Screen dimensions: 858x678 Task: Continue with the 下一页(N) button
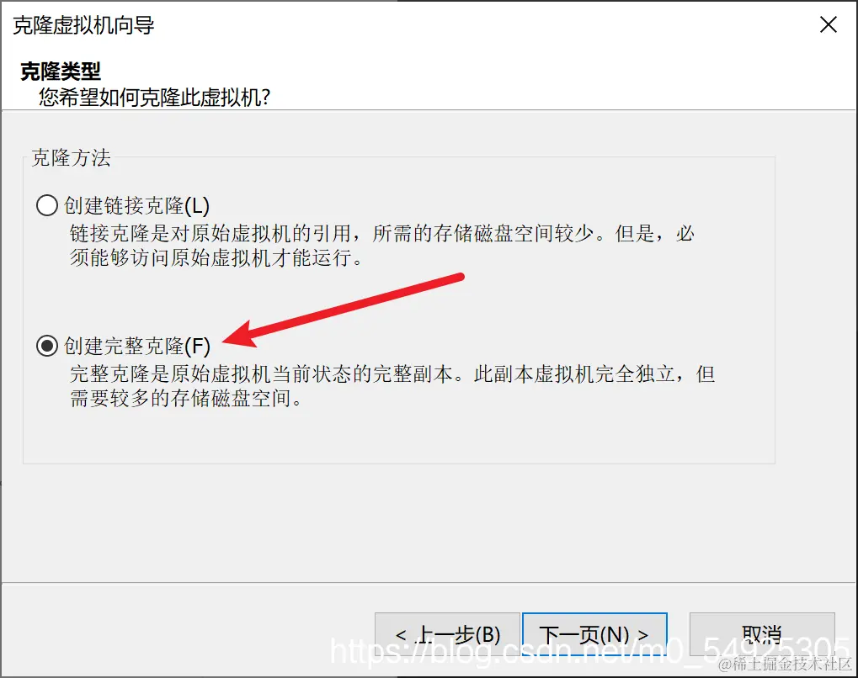[x=594, y=634]
